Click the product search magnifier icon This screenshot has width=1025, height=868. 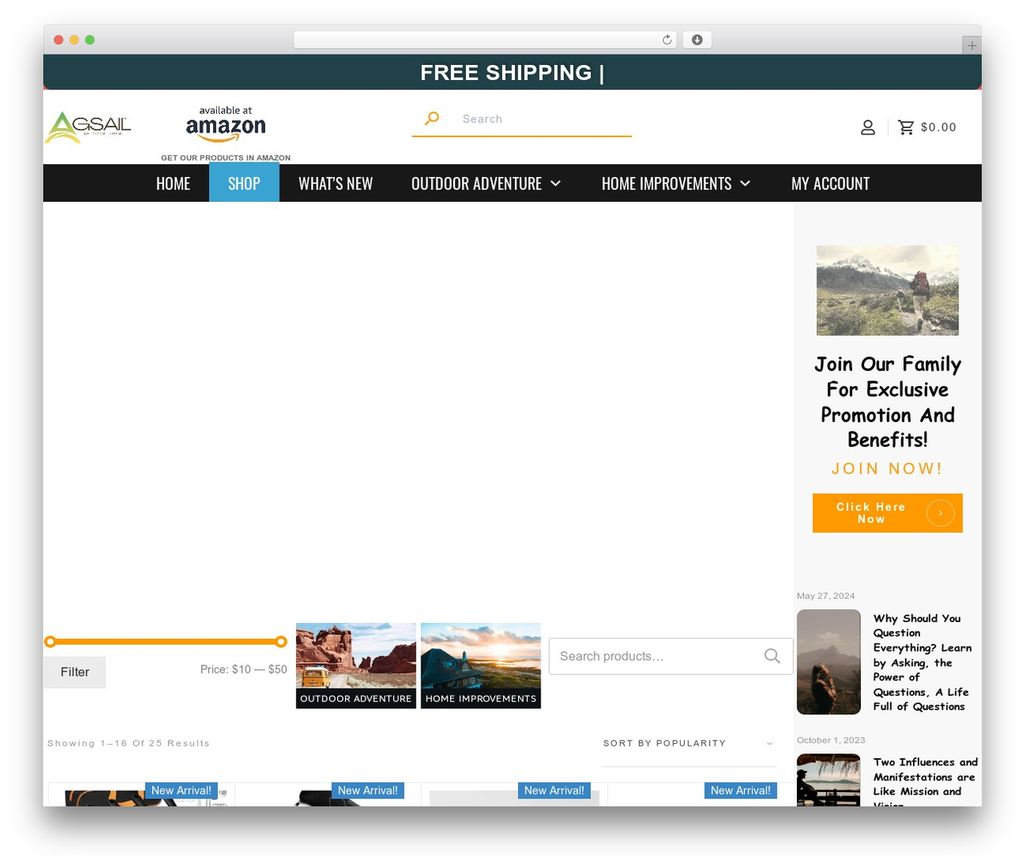(772, 656)
